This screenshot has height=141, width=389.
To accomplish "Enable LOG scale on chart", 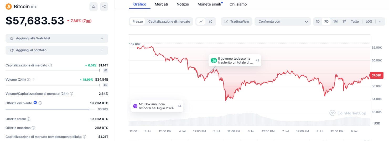I will [x=369, y=22].
